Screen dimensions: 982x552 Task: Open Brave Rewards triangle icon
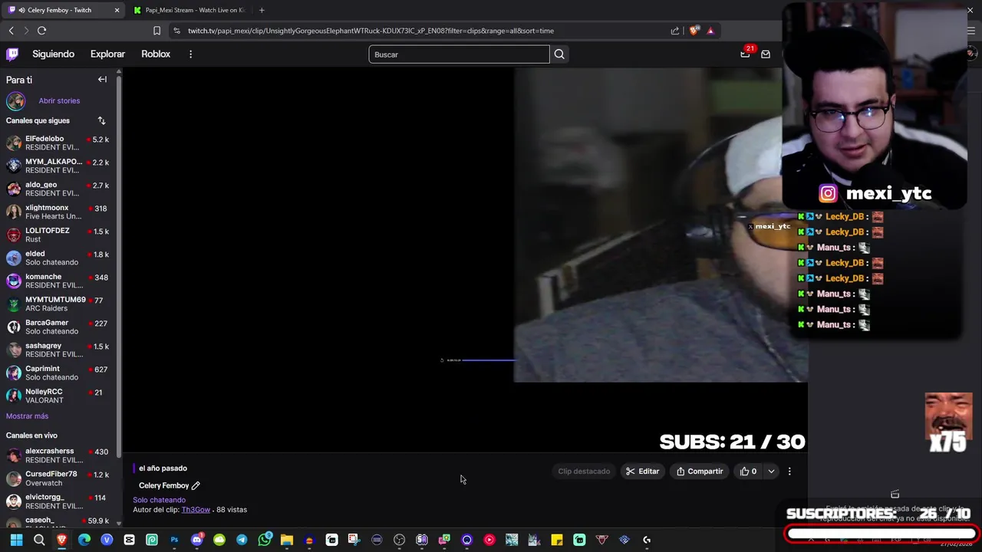click(710, 31)
